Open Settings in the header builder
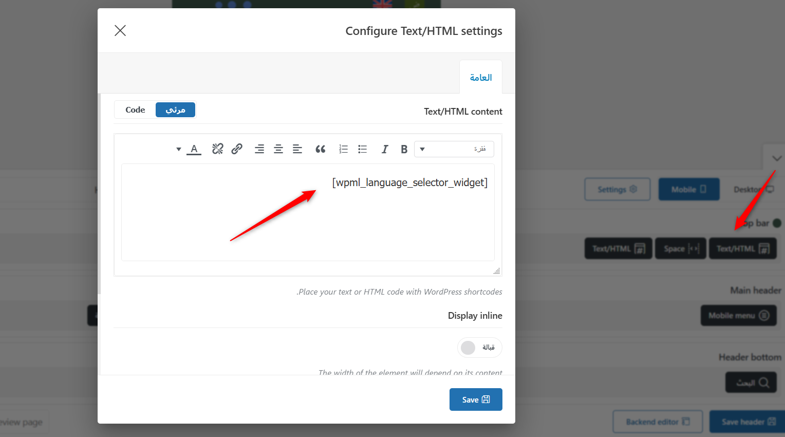785x437 pixels. point(618,189)
